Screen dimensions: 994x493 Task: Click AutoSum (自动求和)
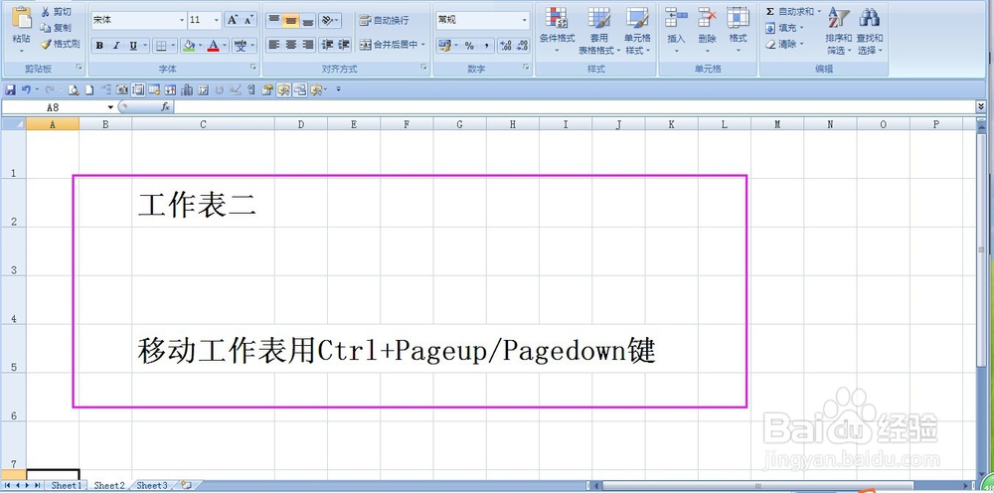[x=792, y=11]
